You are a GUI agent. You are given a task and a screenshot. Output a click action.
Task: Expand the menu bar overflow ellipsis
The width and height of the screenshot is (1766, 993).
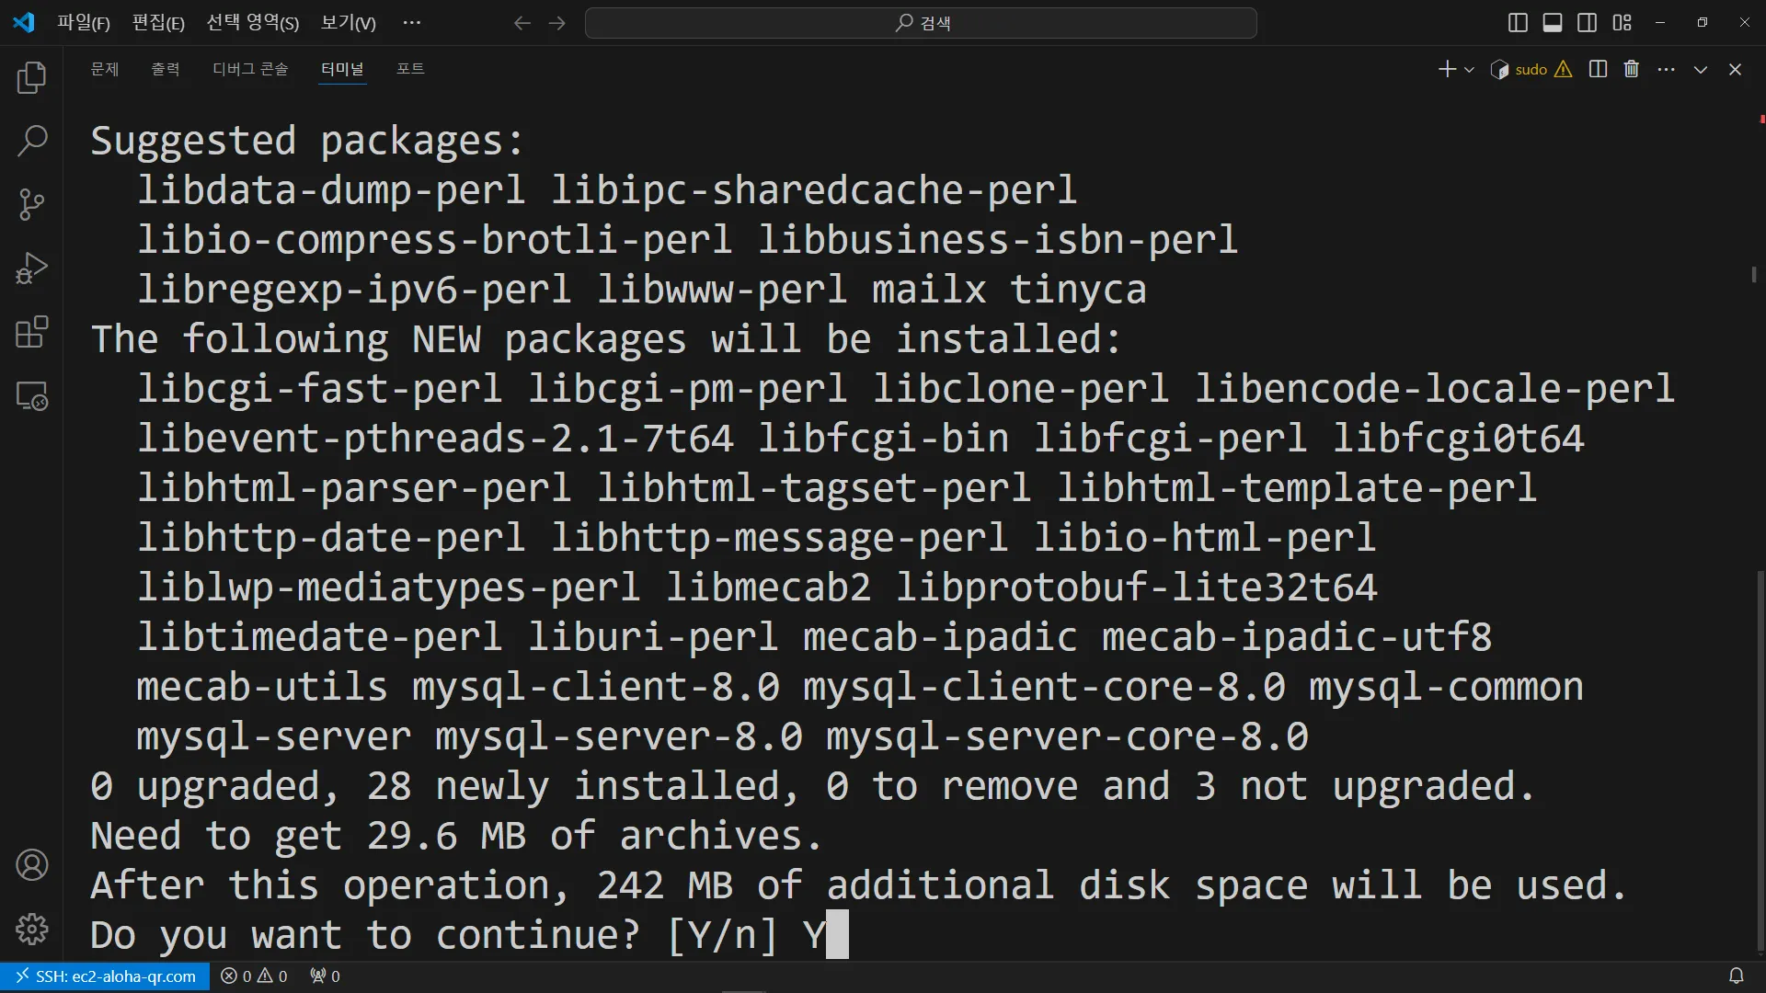tap(411, 23)
